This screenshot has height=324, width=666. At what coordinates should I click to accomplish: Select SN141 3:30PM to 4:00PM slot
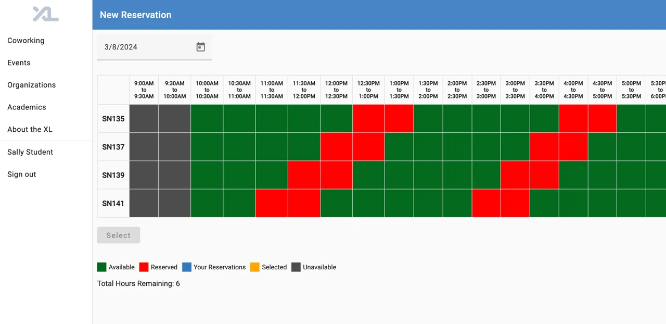click(x=544, y=203)
